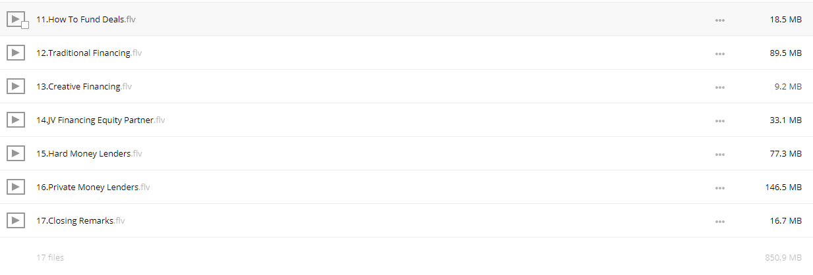This screenshot has height=275, width=813.
Task: Open more options for 12.Traditional Financing
Action: (719, 54)
